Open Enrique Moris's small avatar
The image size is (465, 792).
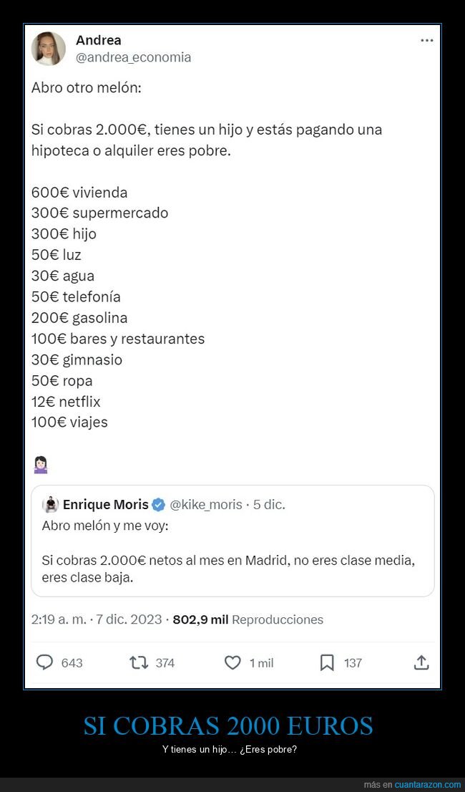[51, 505]
